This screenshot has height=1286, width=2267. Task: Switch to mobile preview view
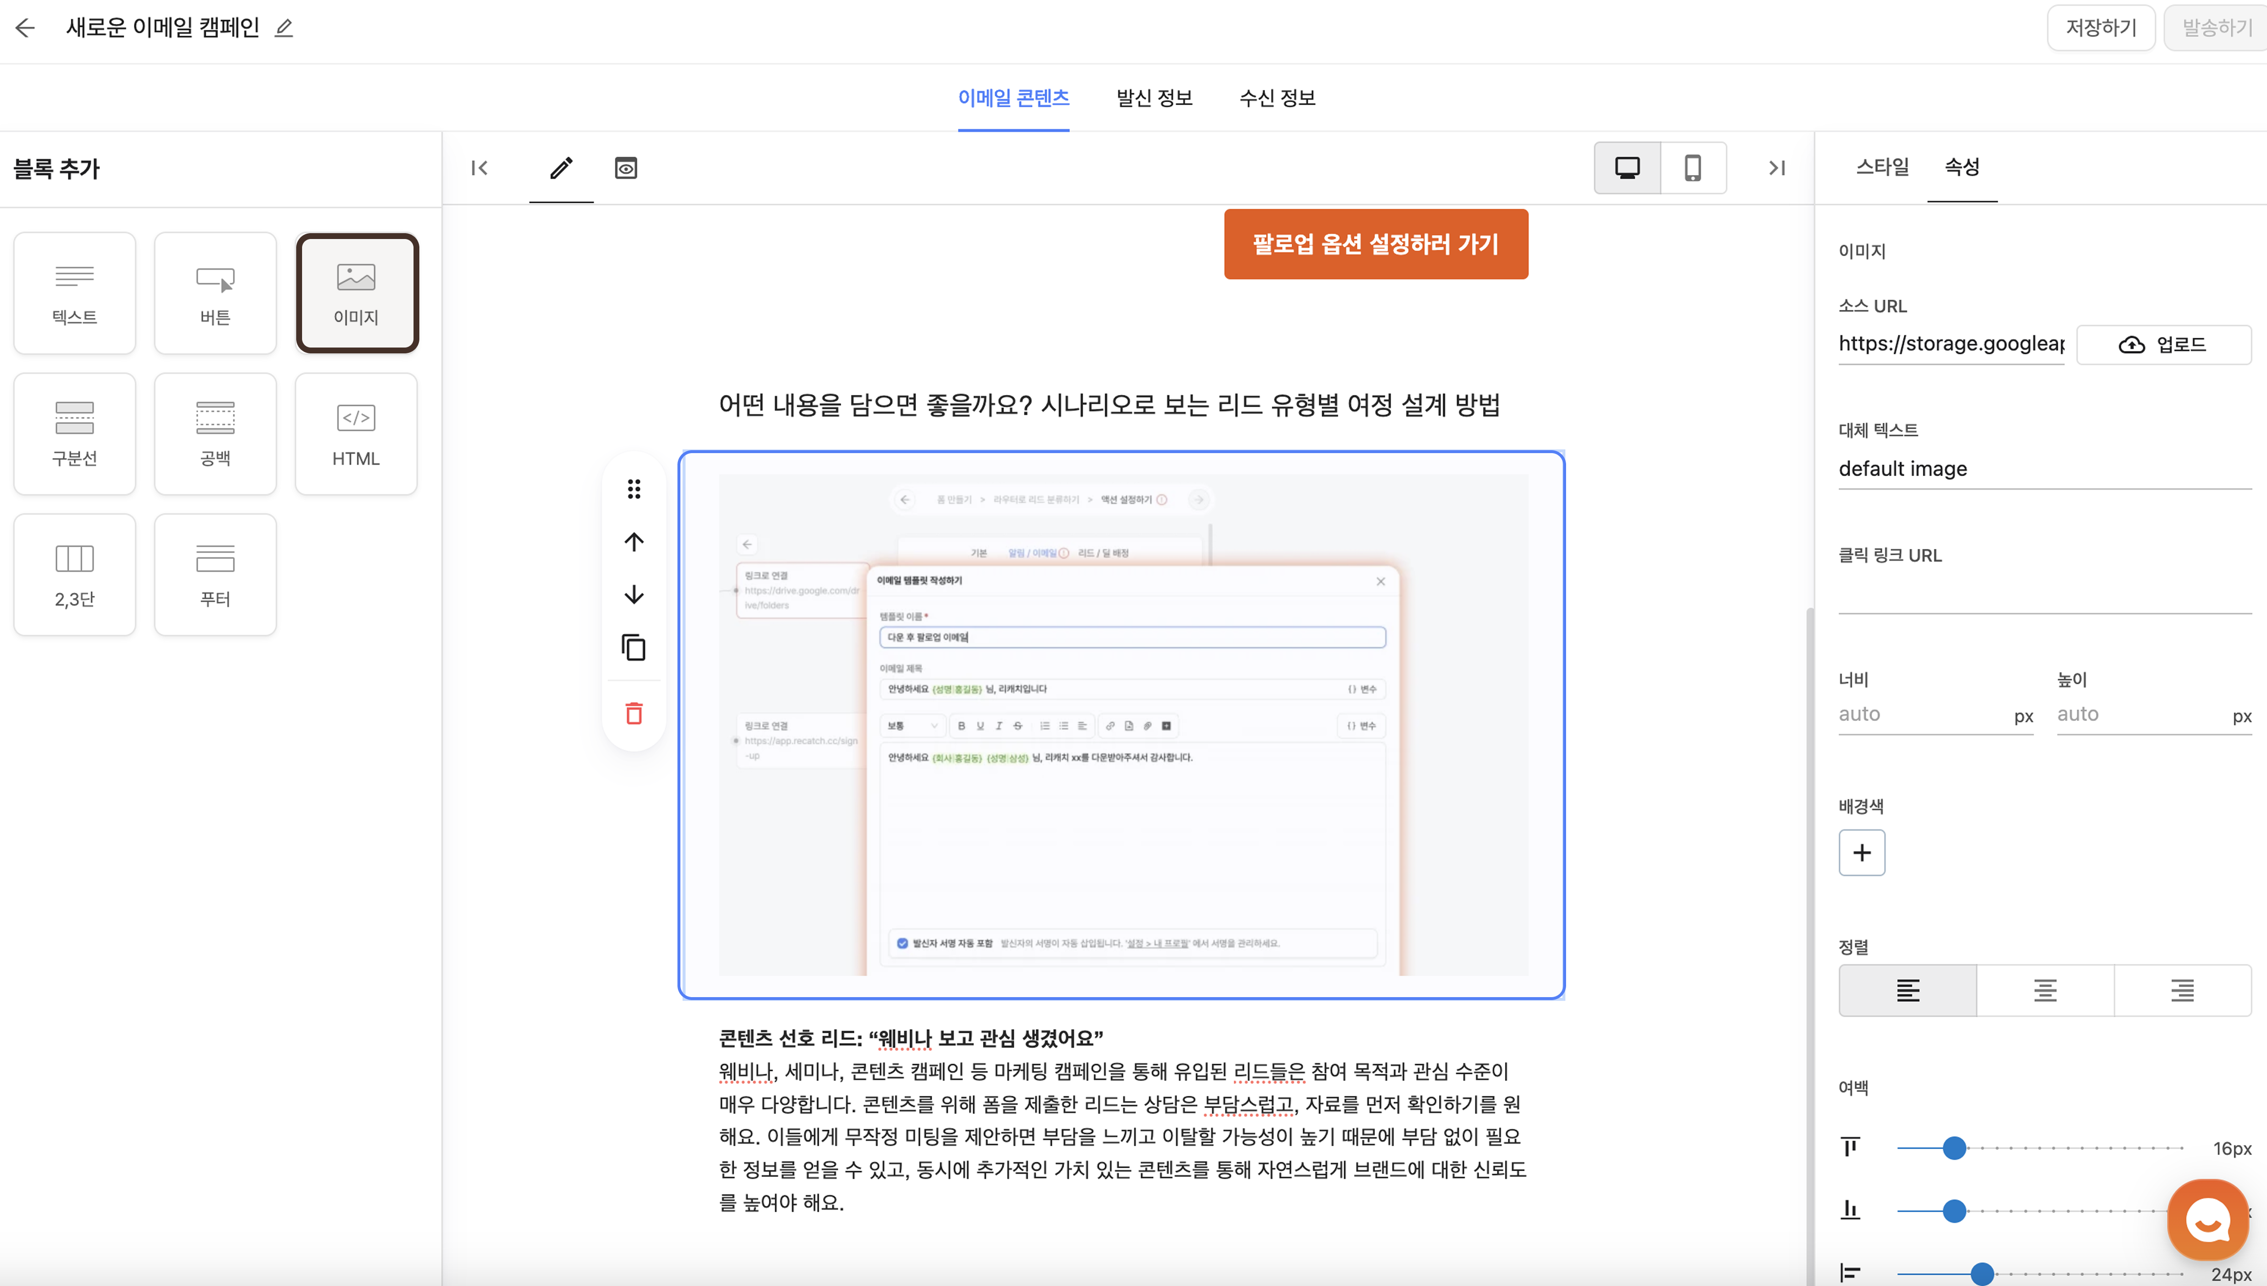1692,168
